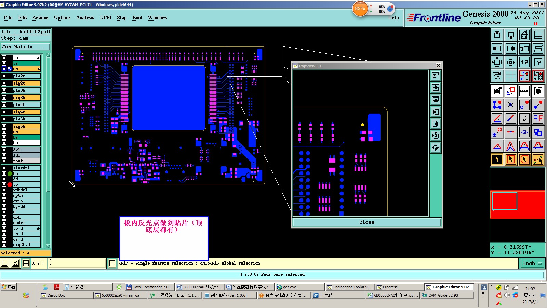Screen dimensions: 547x308
Task: Select the add feature pad icon
Action: click(x=497, y=91)
